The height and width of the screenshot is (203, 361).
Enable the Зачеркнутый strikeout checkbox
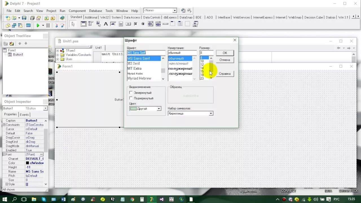click(131, 92)
